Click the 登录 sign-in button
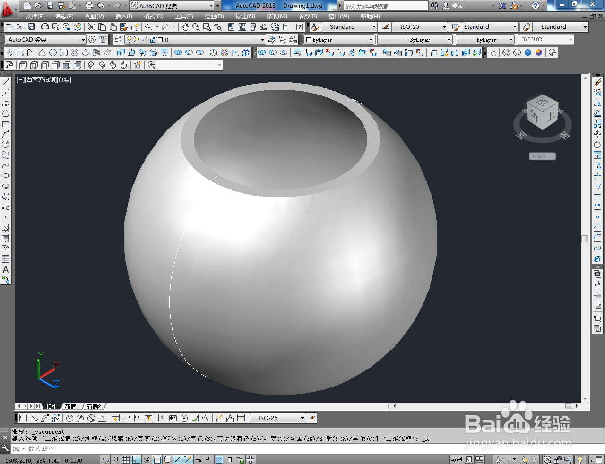The image size is (605, 464). click(457, 6)
